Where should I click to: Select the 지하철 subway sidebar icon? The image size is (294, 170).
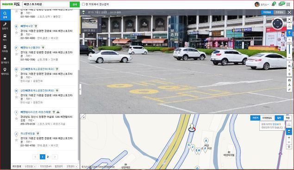pos(5,49)
